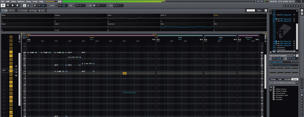Toggle the keyboard velocity icon

click(x=94, y=6)
